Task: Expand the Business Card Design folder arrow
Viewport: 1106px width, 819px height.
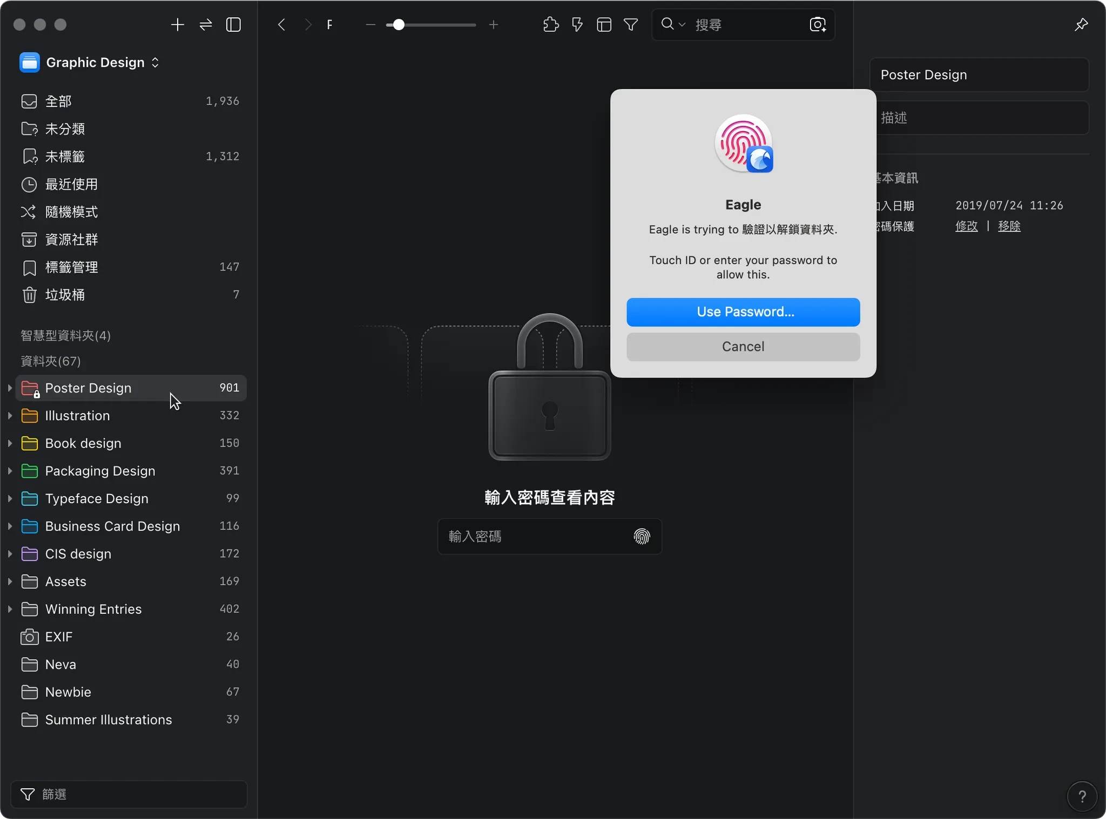Action: (x=10, y=526)
